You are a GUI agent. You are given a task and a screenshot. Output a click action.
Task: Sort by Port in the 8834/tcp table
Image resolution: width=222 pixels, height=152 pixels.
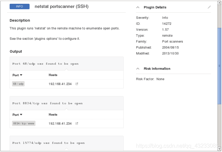click(17, 115)
